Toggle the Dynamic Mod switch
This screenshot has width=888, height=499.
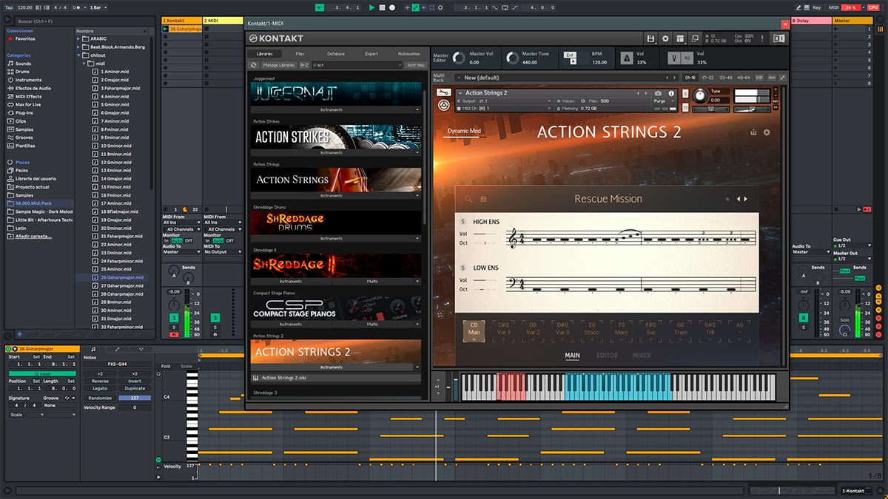coord(464,132)
